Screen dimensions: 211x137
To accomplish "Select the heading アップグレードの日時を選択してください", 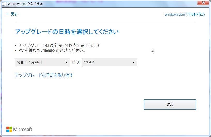I will (x=67, y=32).
